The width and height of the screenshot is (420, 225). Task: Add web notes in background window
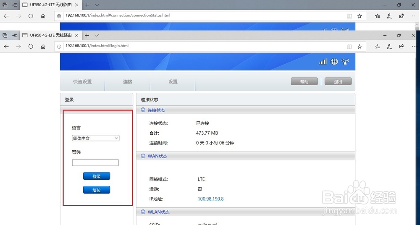pos(389,16)
